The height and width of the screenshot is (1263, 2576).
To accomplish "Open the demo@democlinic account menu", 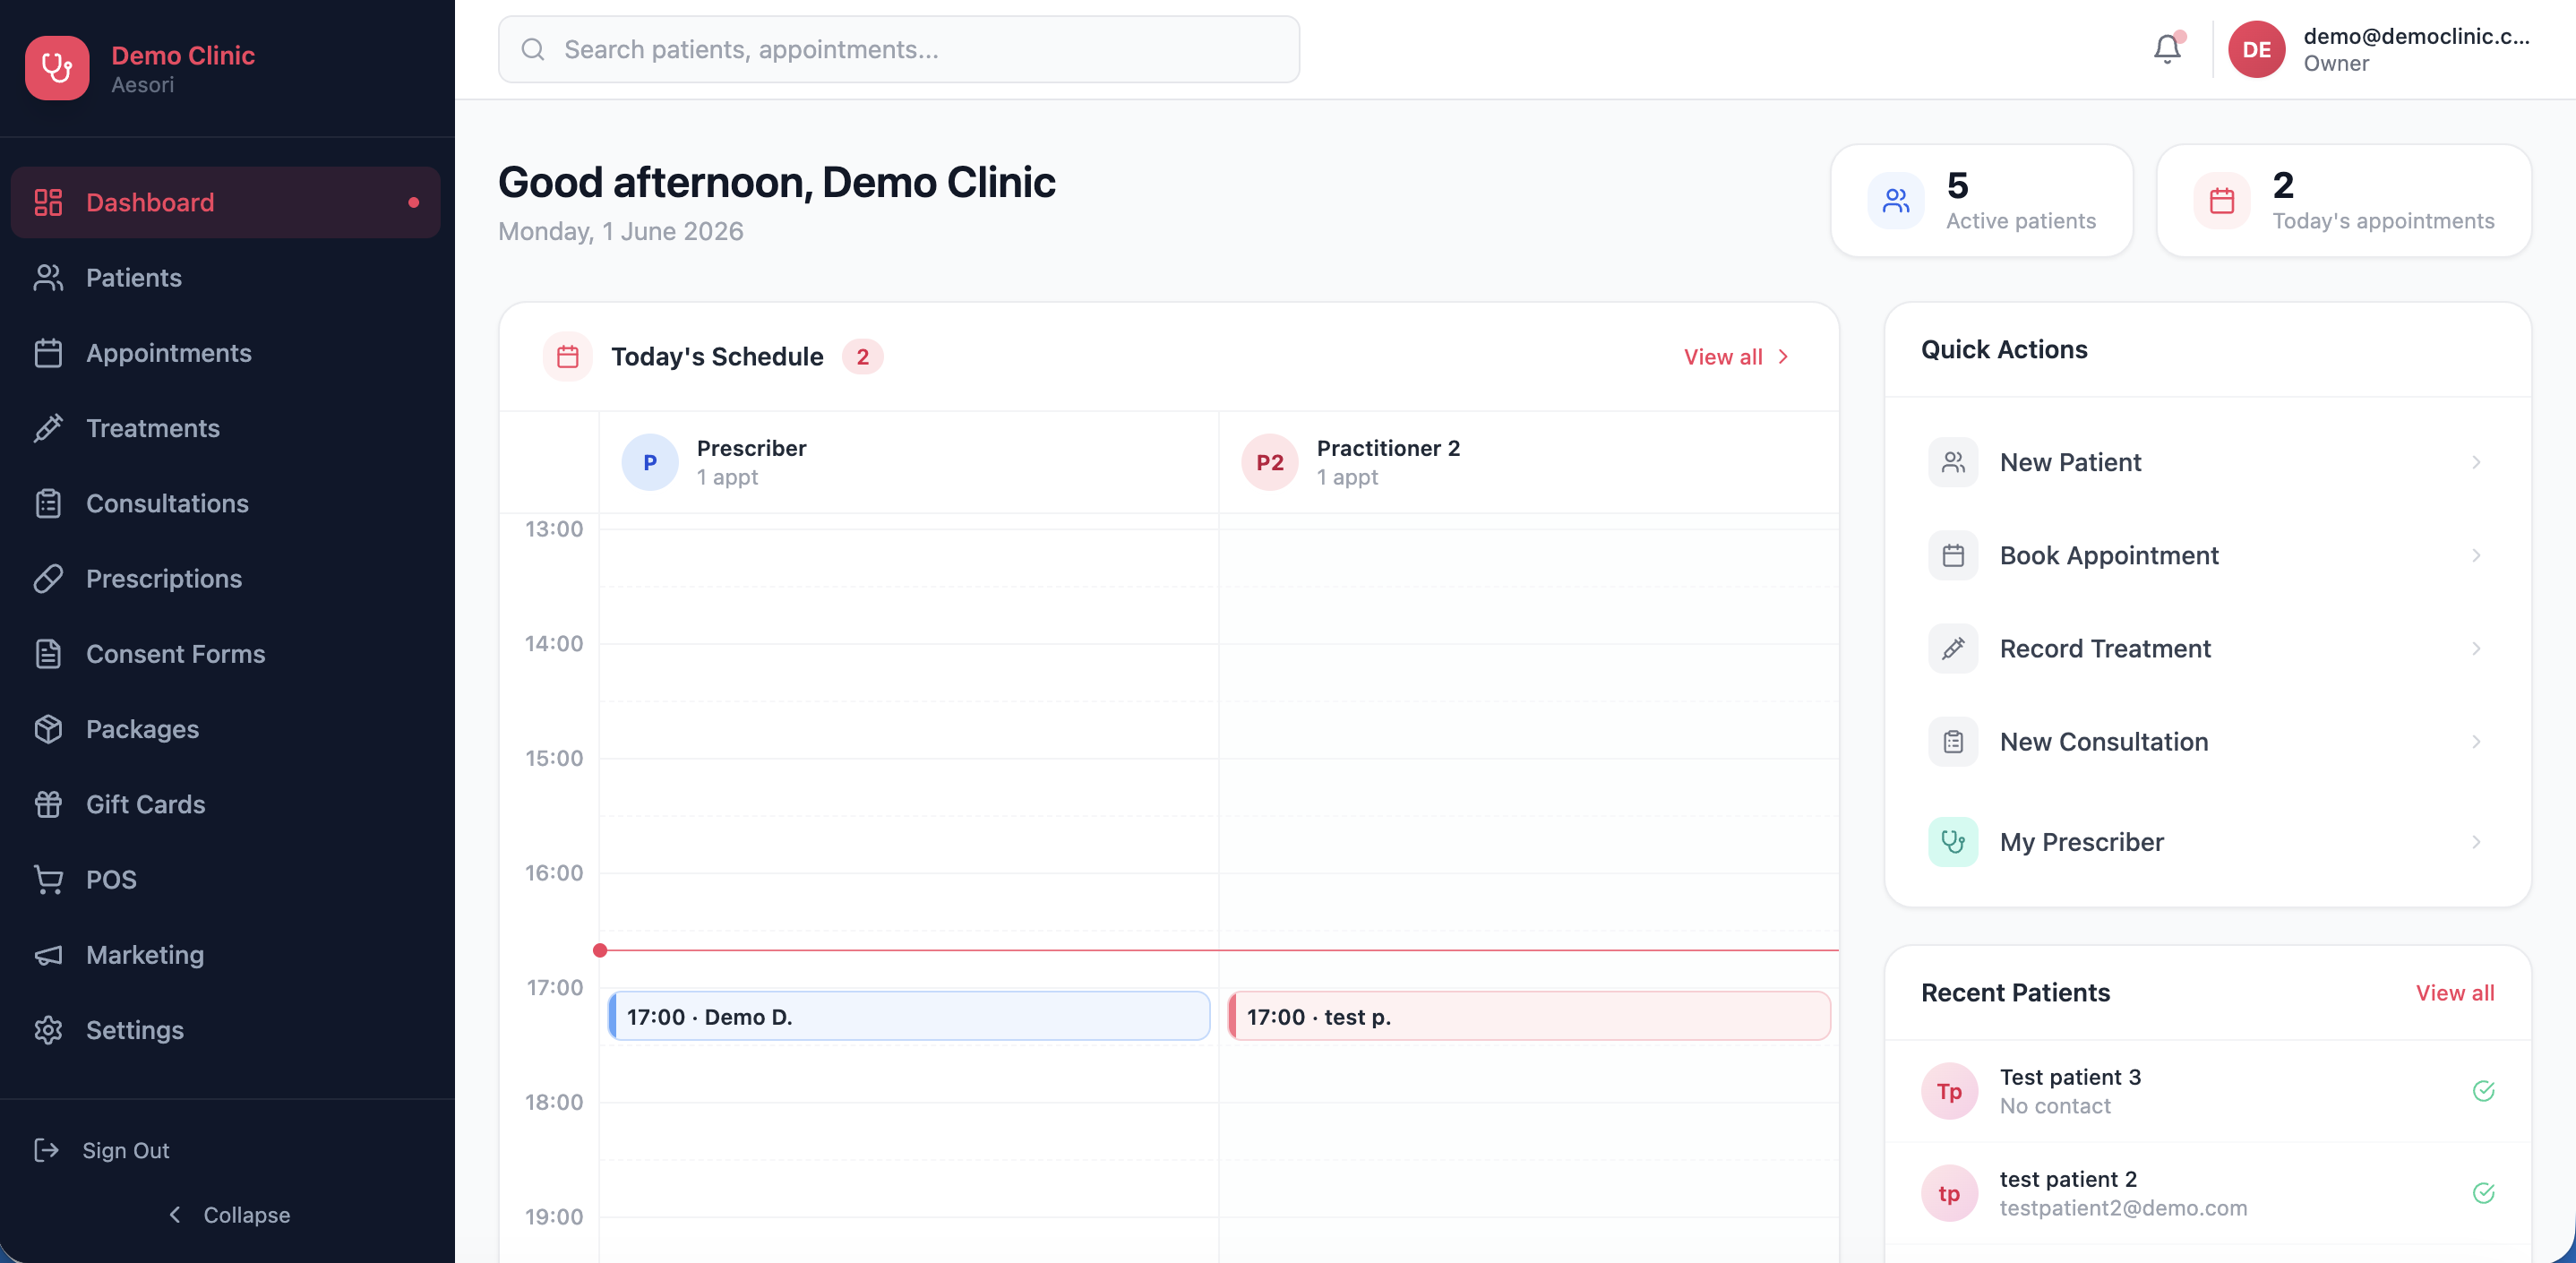I will pyautogui.click(x=2380, y=49).
